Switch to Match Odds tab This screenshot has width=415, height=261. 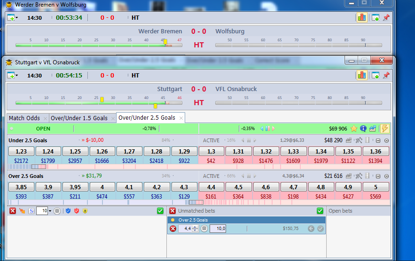24,118
